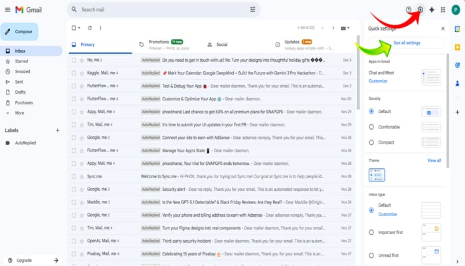Star the Sync.me email
This screenshot has height=266, width=465.
(x=82, y=177)
